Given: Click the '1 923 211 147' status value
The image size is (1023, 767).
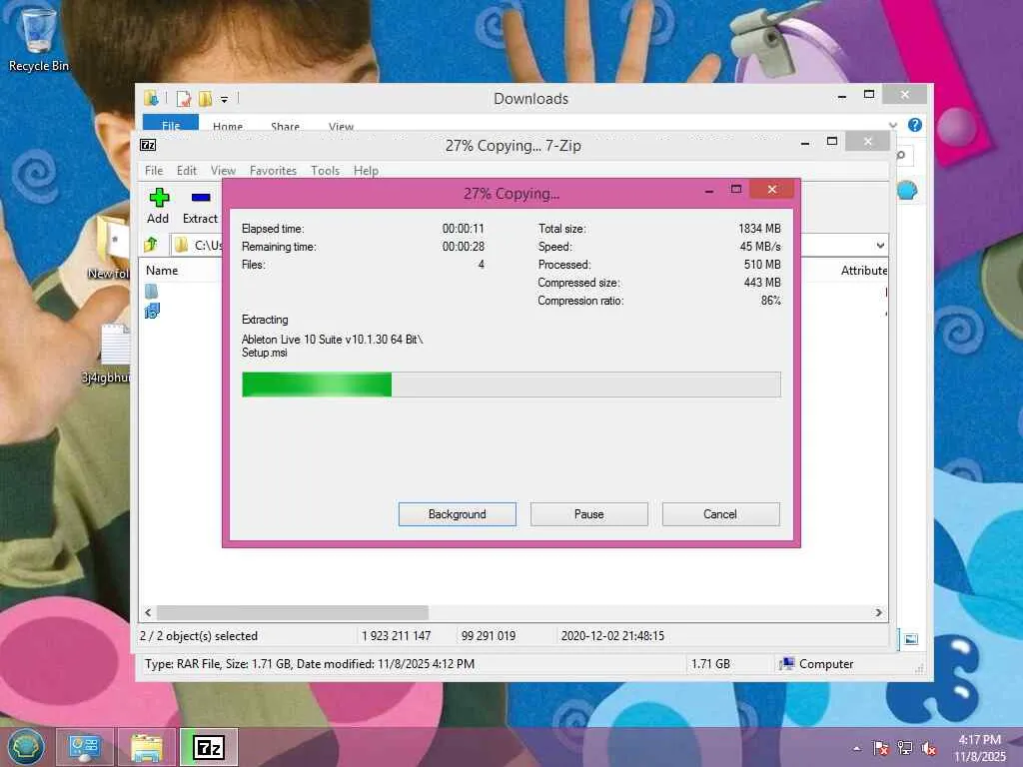Looking at the screenshot, I should pos(396,636).
